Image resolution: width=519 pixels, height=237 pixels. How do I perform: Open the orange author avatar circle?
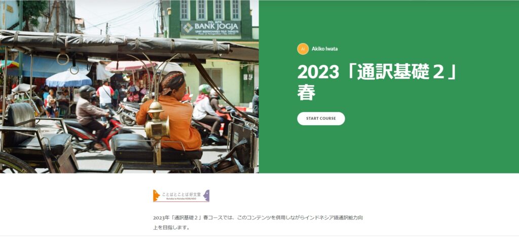(x=303, y=49)
